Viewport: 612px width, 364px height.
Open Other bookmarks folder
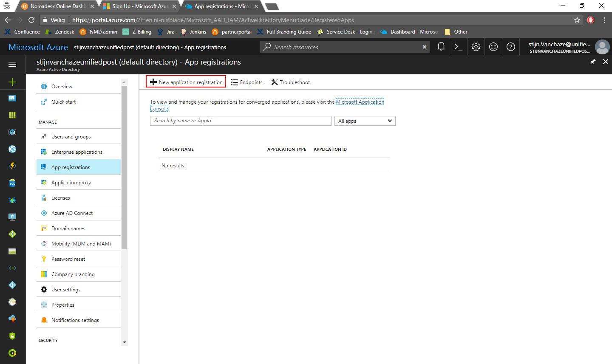click(x=456, y=32)
